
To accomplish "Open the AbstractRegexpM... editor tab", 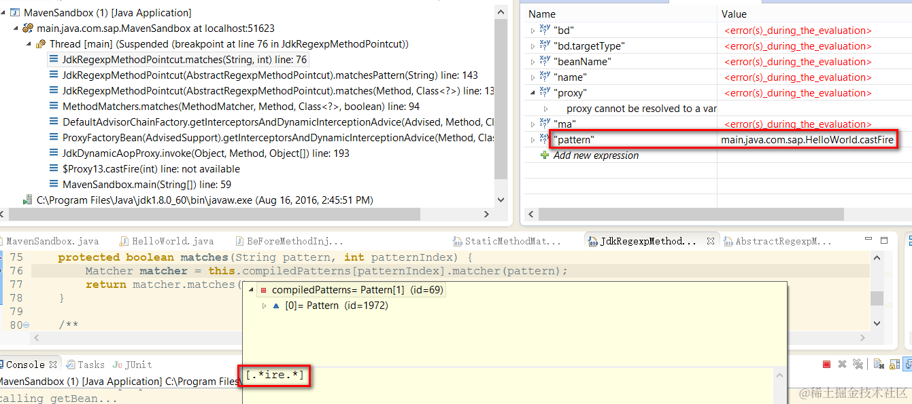I will pyautogui.click(x=777, y=241).
